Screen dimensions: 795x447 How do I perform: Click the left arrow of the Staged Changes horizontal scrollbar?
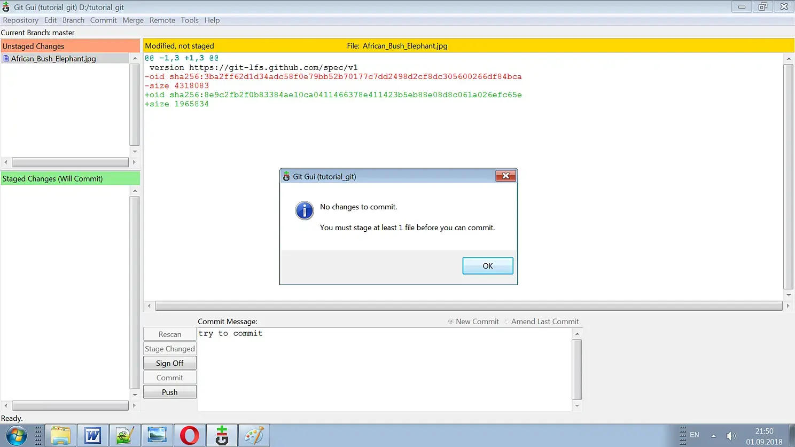tap(6, 406)
